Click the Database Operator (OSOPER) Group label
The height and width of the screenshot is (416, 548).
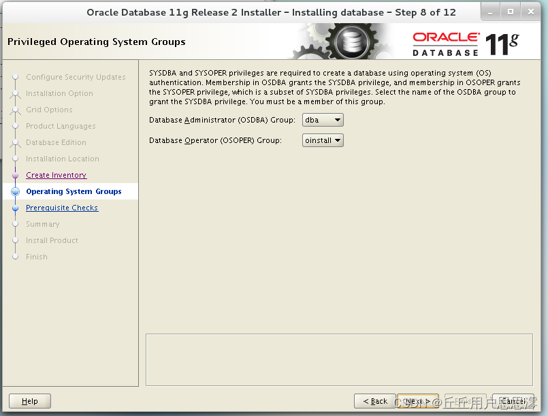(215, 140)
